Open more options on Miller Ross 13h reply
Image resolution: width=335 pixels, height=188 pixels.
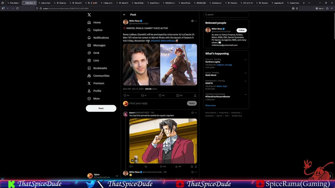(x=196, y=172)
